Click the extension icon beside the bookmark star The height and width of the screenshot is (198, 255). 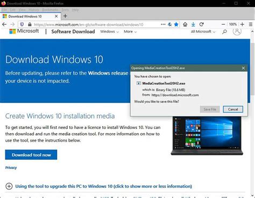169,24
